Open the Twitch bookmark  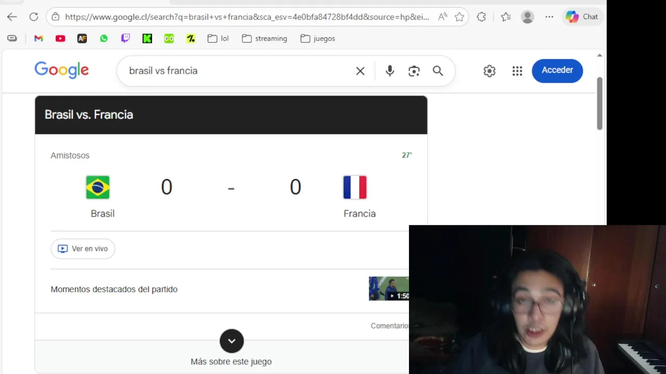125,38
